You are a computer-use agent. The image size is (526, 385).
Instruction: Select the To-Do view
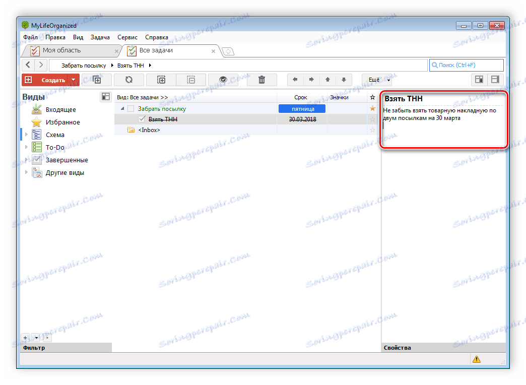click(x=55, y=147)
